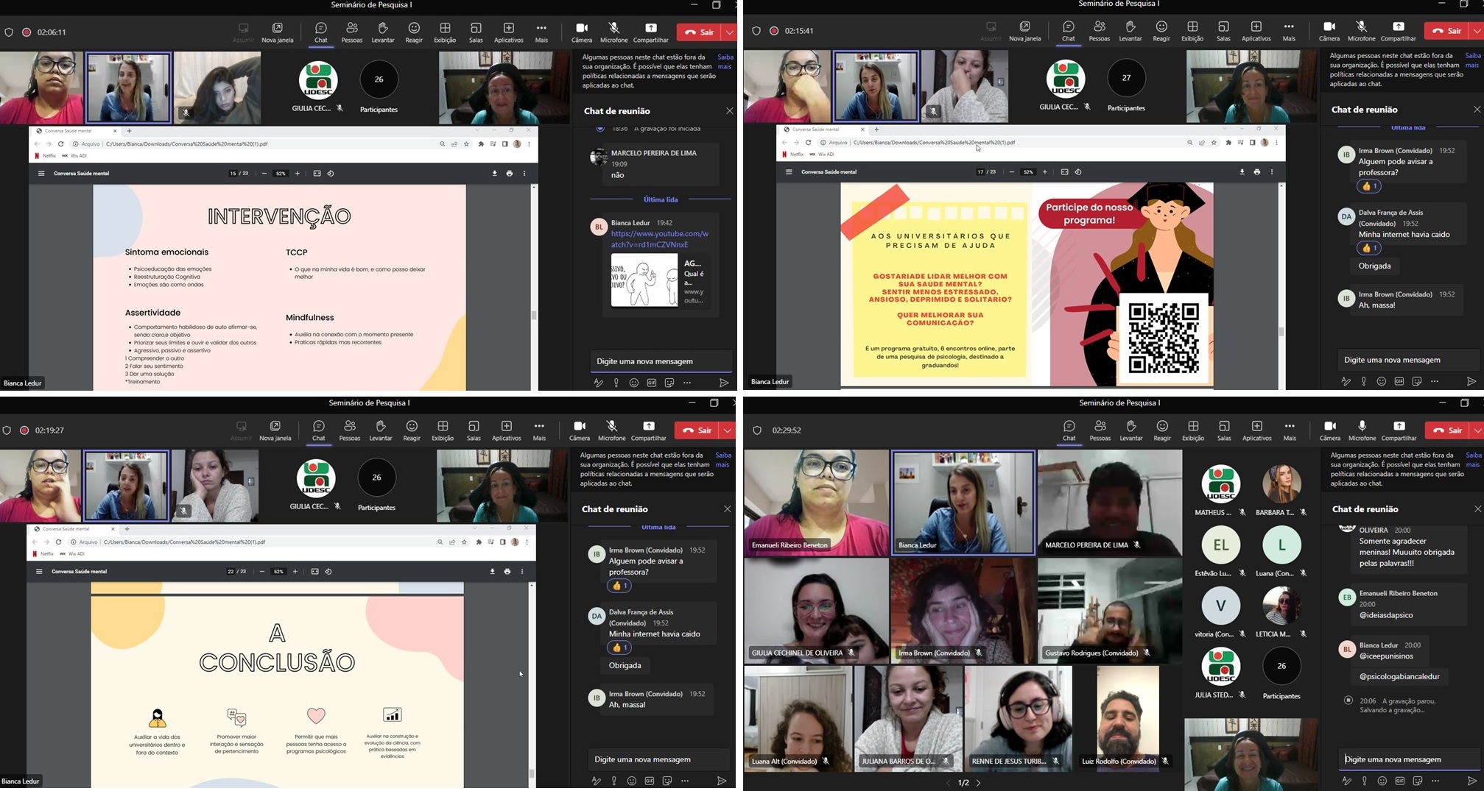Open Aplicativos in the 02:06:11 meeting toolbar
Image resolution: width=1484 pixels, height=791 pixels.
(x=508, y=32)
